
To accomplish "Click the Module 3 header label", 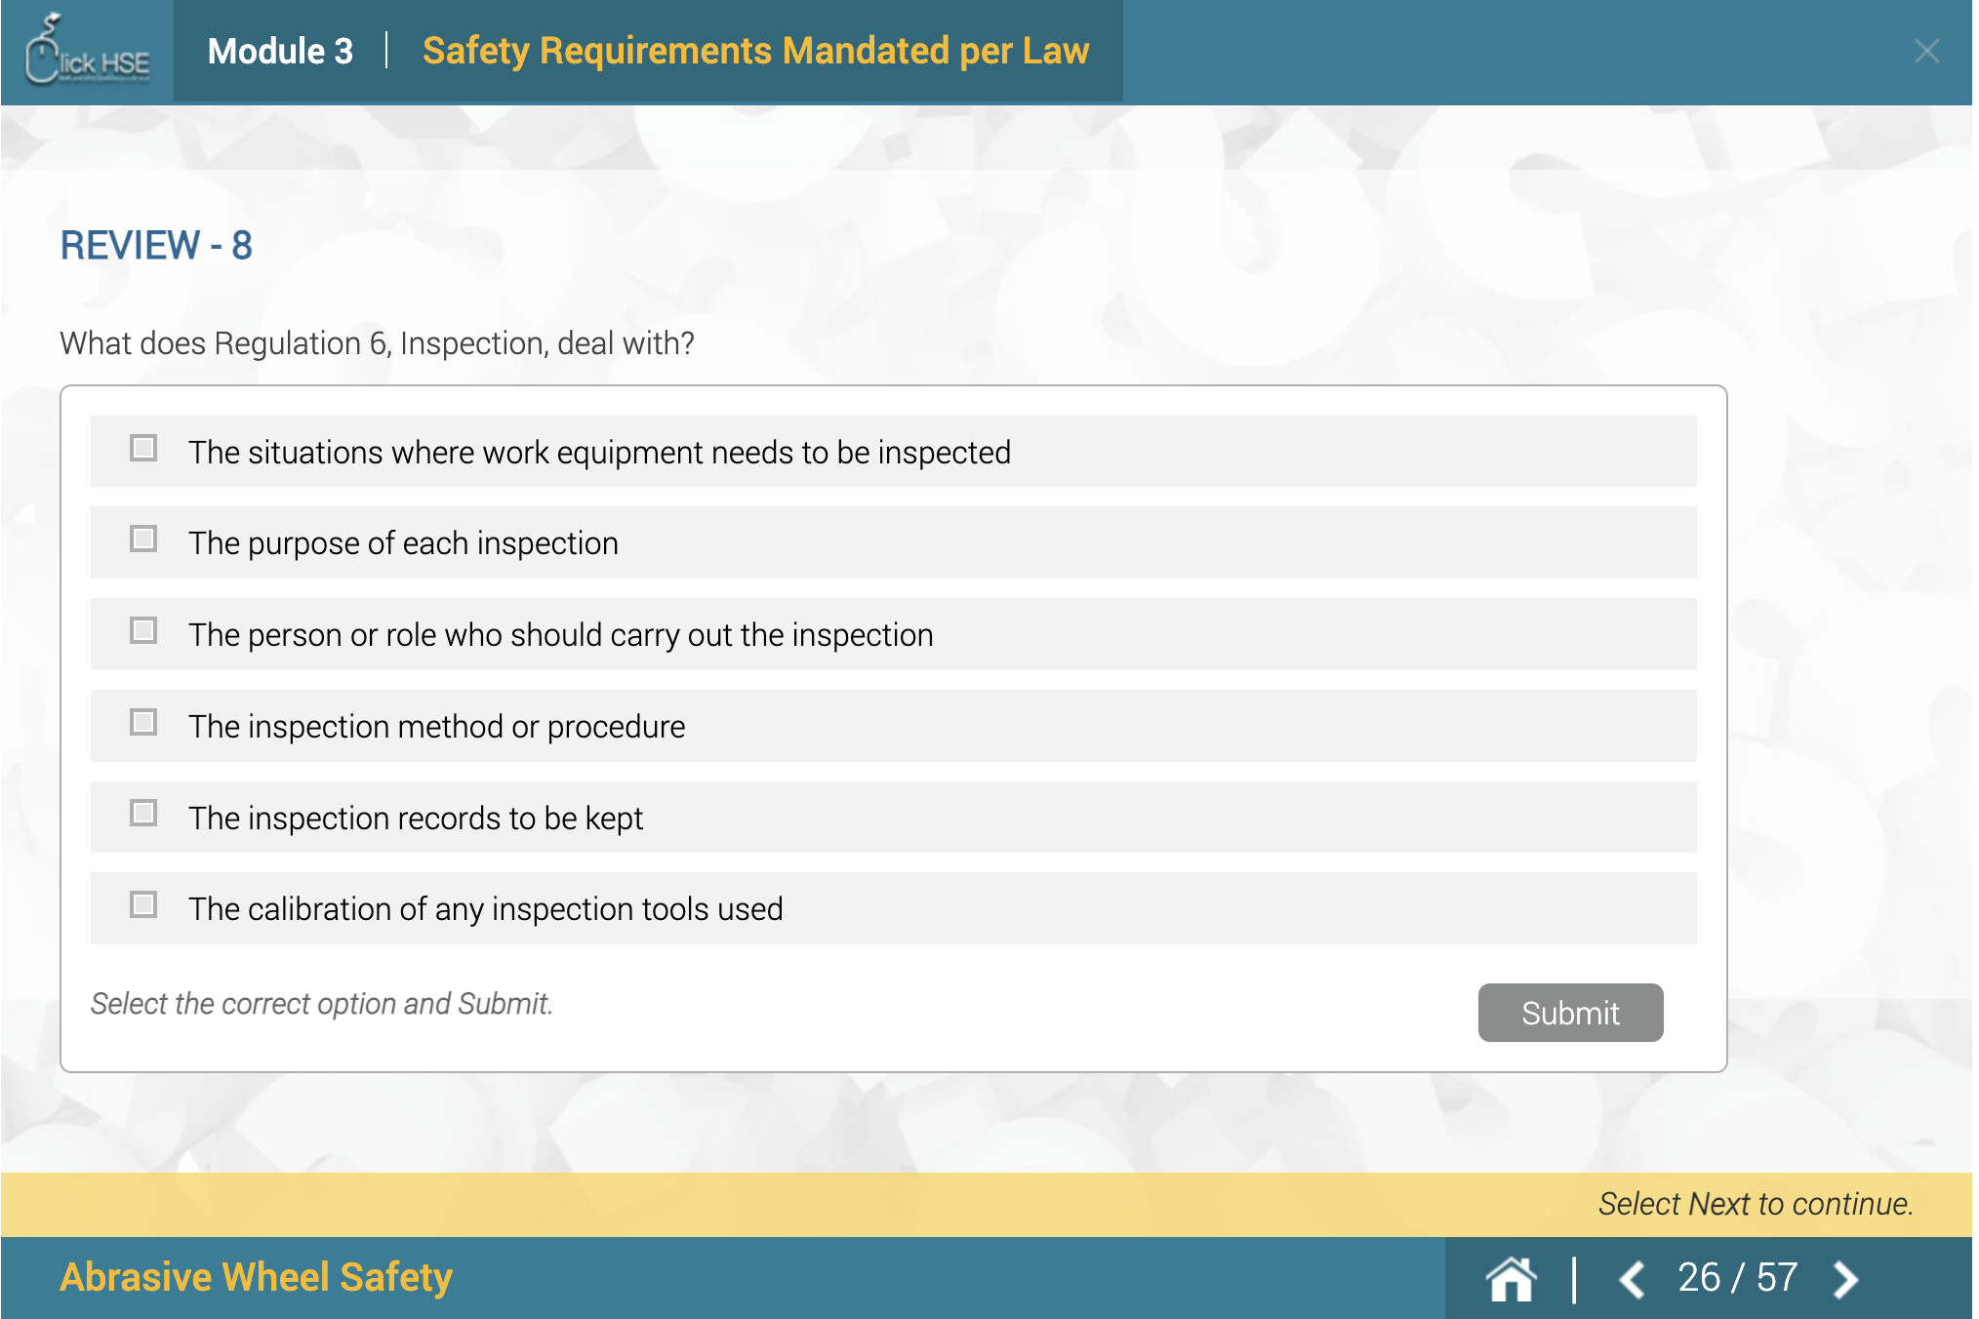I will click(280, 51).
